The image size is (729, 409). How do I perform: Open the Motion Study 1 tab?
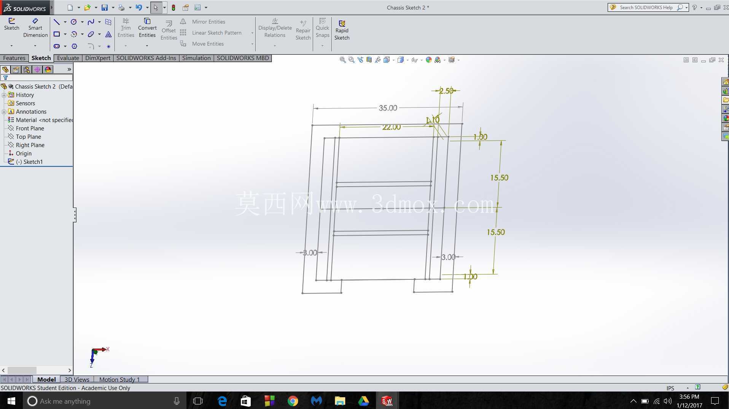point(119,379)
